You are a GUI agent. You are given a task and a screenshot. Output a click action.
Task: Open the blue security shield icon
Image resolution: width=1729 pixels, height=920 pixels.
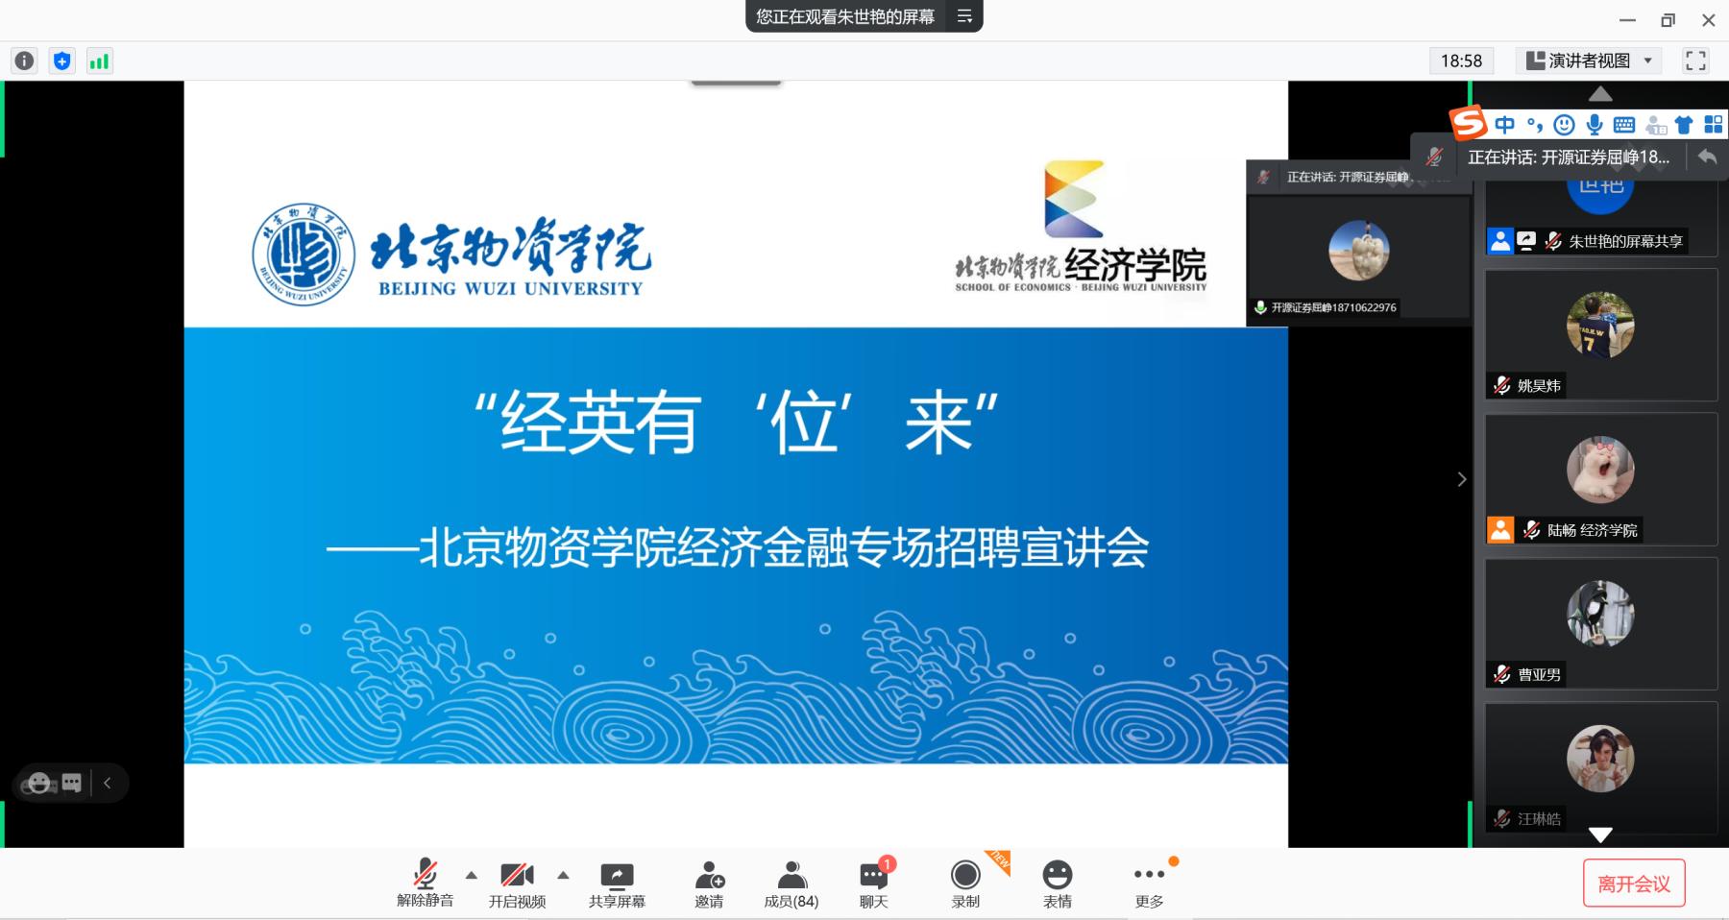tap(62, 61)
